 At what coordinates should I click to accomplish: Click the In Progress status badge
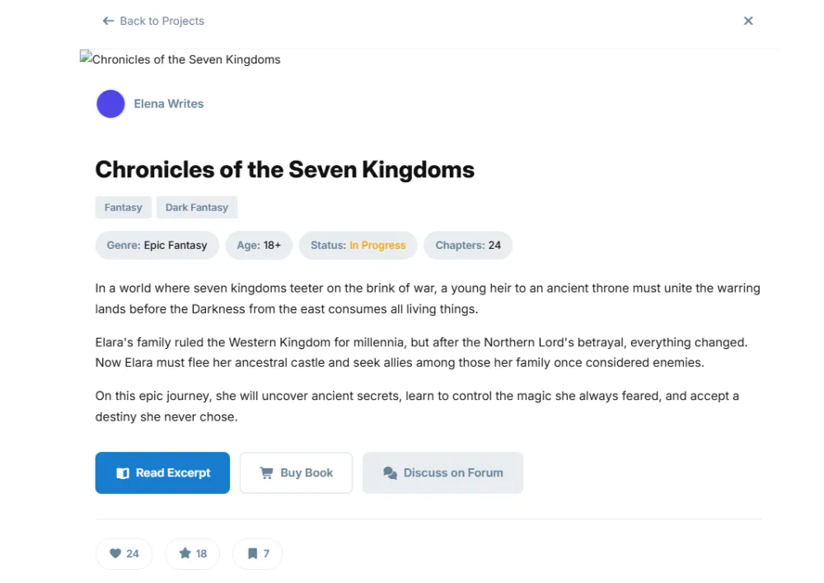[x=377, y=245]
